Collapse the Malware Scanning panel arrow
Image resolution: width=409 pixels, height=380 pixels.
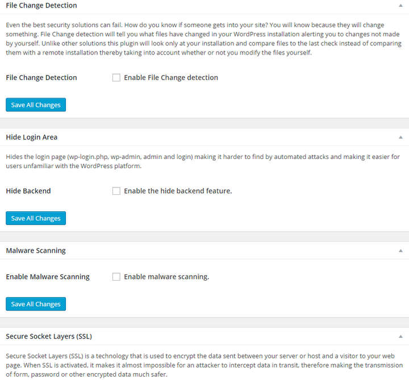[400, 250]
